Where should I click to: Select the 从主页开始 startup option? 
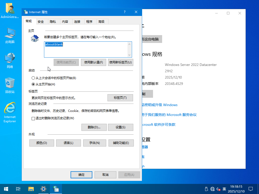tap(33, 85)
